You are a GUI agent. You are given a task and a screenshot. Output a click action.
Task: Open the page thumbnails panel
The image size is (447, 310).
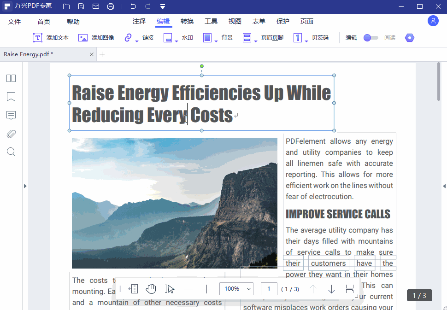(11, 78)
